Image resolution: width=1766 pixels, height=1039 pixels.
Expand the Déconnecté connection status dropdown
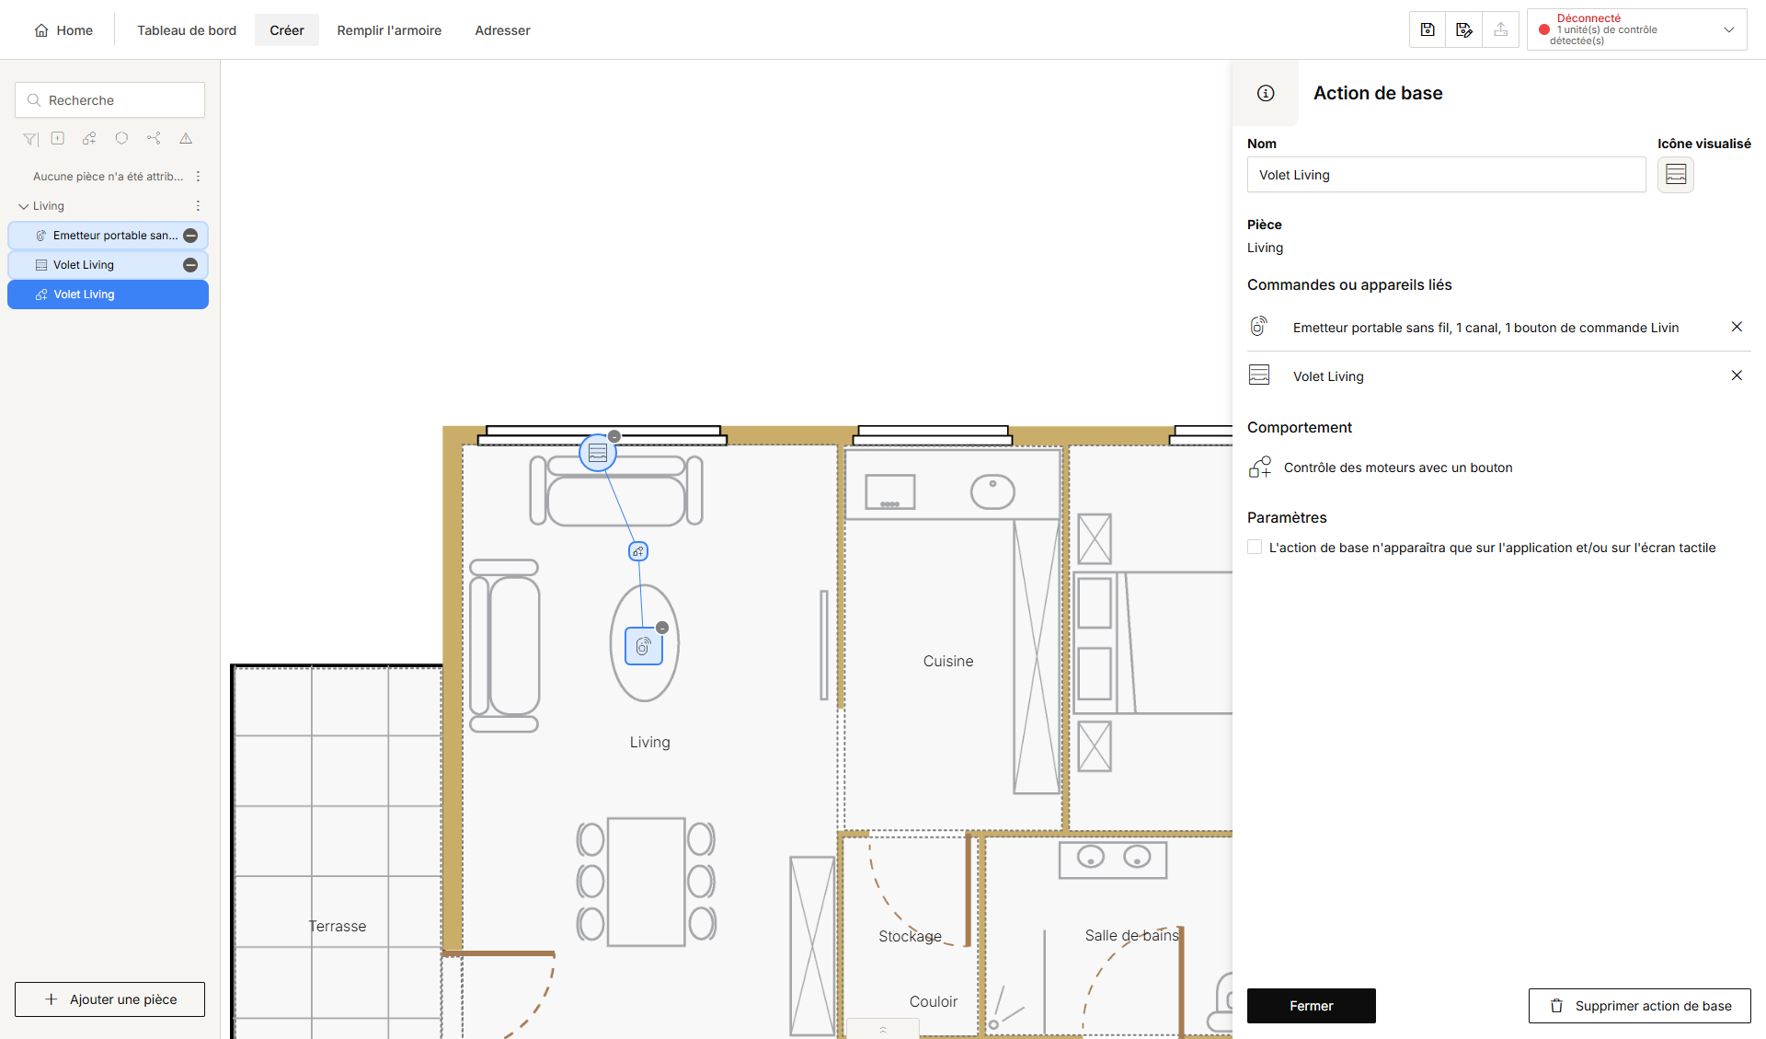click(x=1728, y=29)
